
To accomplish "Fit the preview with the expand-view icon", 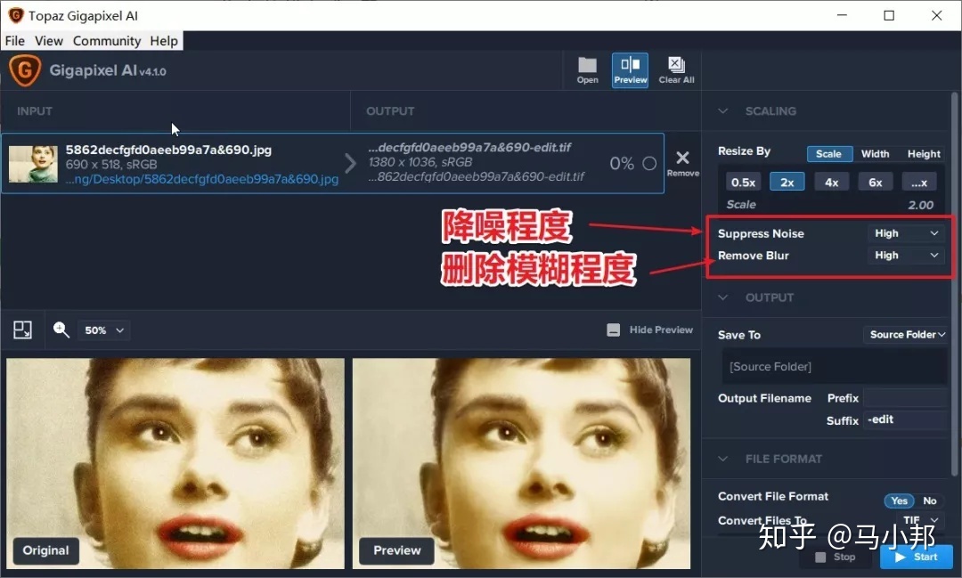I will [22, 330].
